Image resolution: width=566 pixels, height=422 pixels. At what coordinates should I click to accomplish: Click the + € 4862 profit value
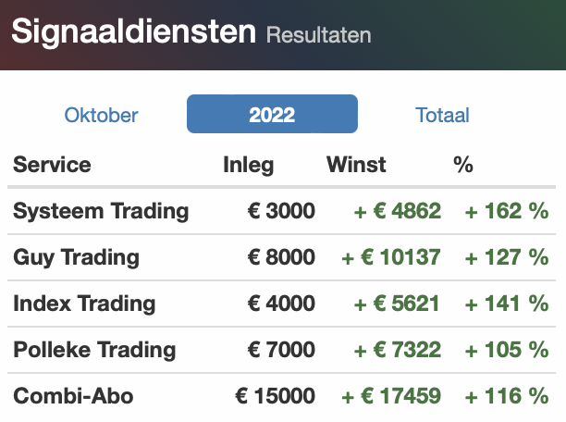click(398, 211)
